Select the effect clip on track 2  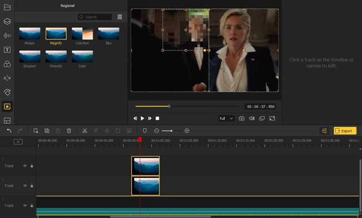click(x=145, y=186)
